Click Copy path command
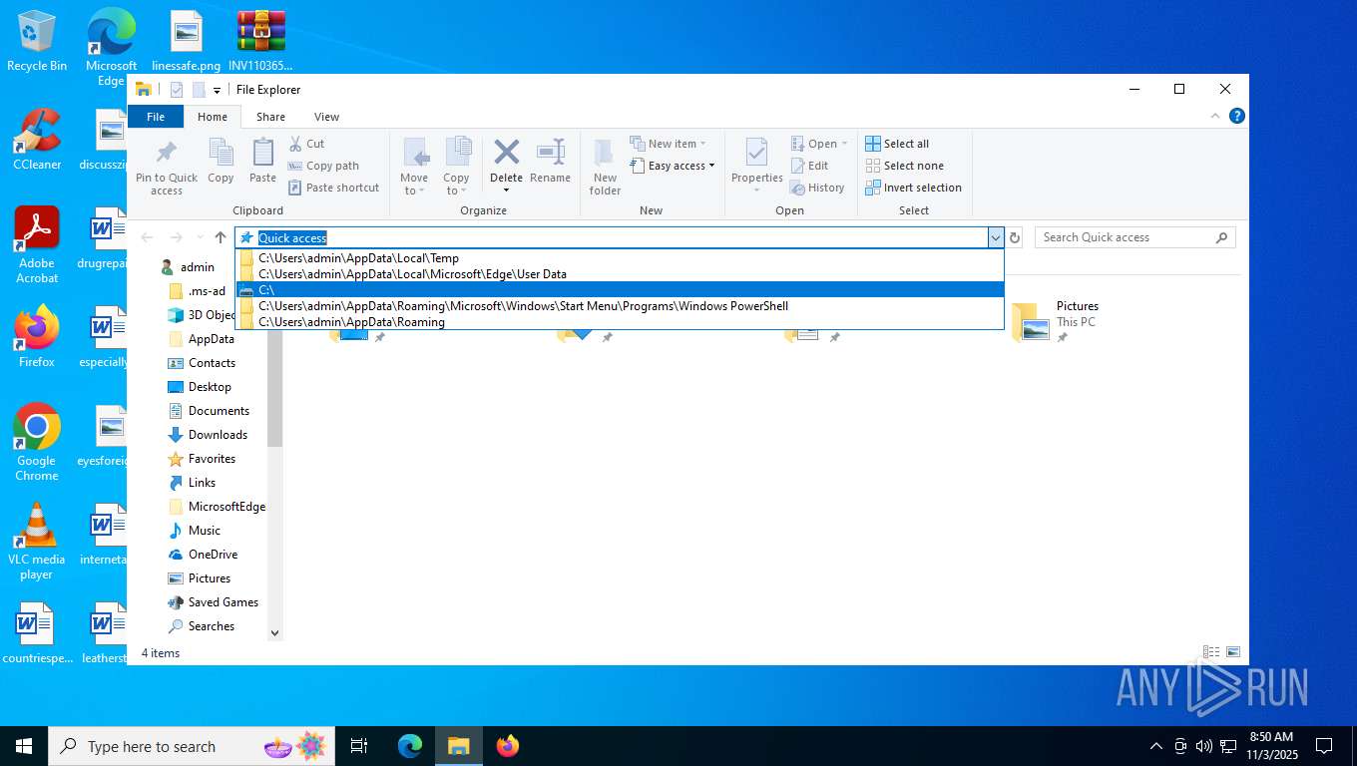 323,166
